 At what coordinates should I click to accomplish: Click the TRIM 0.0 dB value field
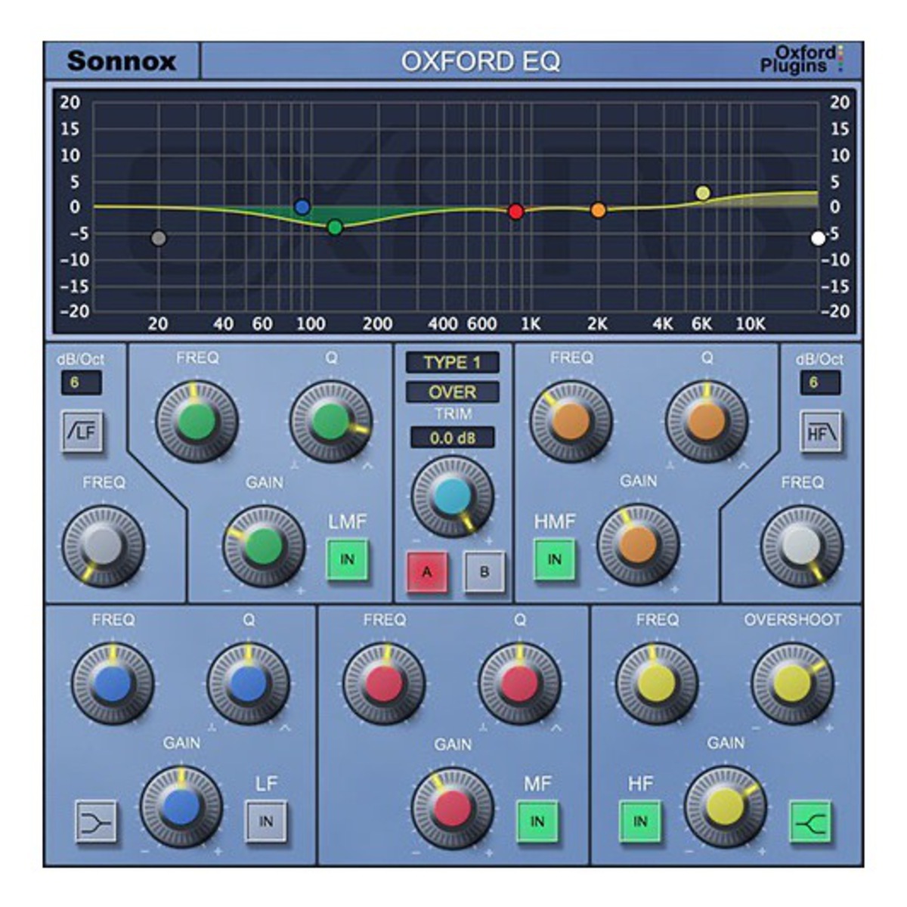(x=453, y=438)
